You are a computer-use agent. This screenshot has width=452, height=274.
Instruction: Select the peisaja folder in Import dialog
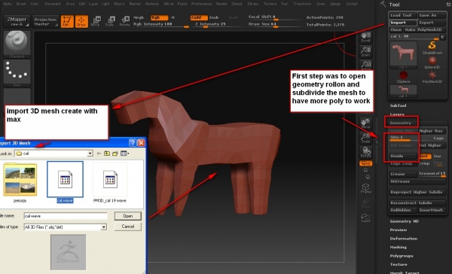(x=20, y=183)
